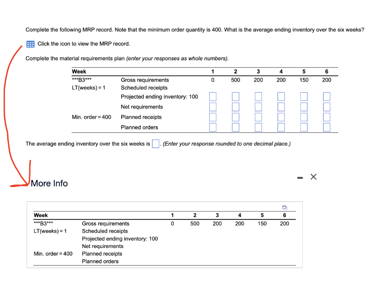Screen dimensions: 374x286
Task: Select week 2 planned receipts input box
Action: pyautogui.click(x=235, y=117)
